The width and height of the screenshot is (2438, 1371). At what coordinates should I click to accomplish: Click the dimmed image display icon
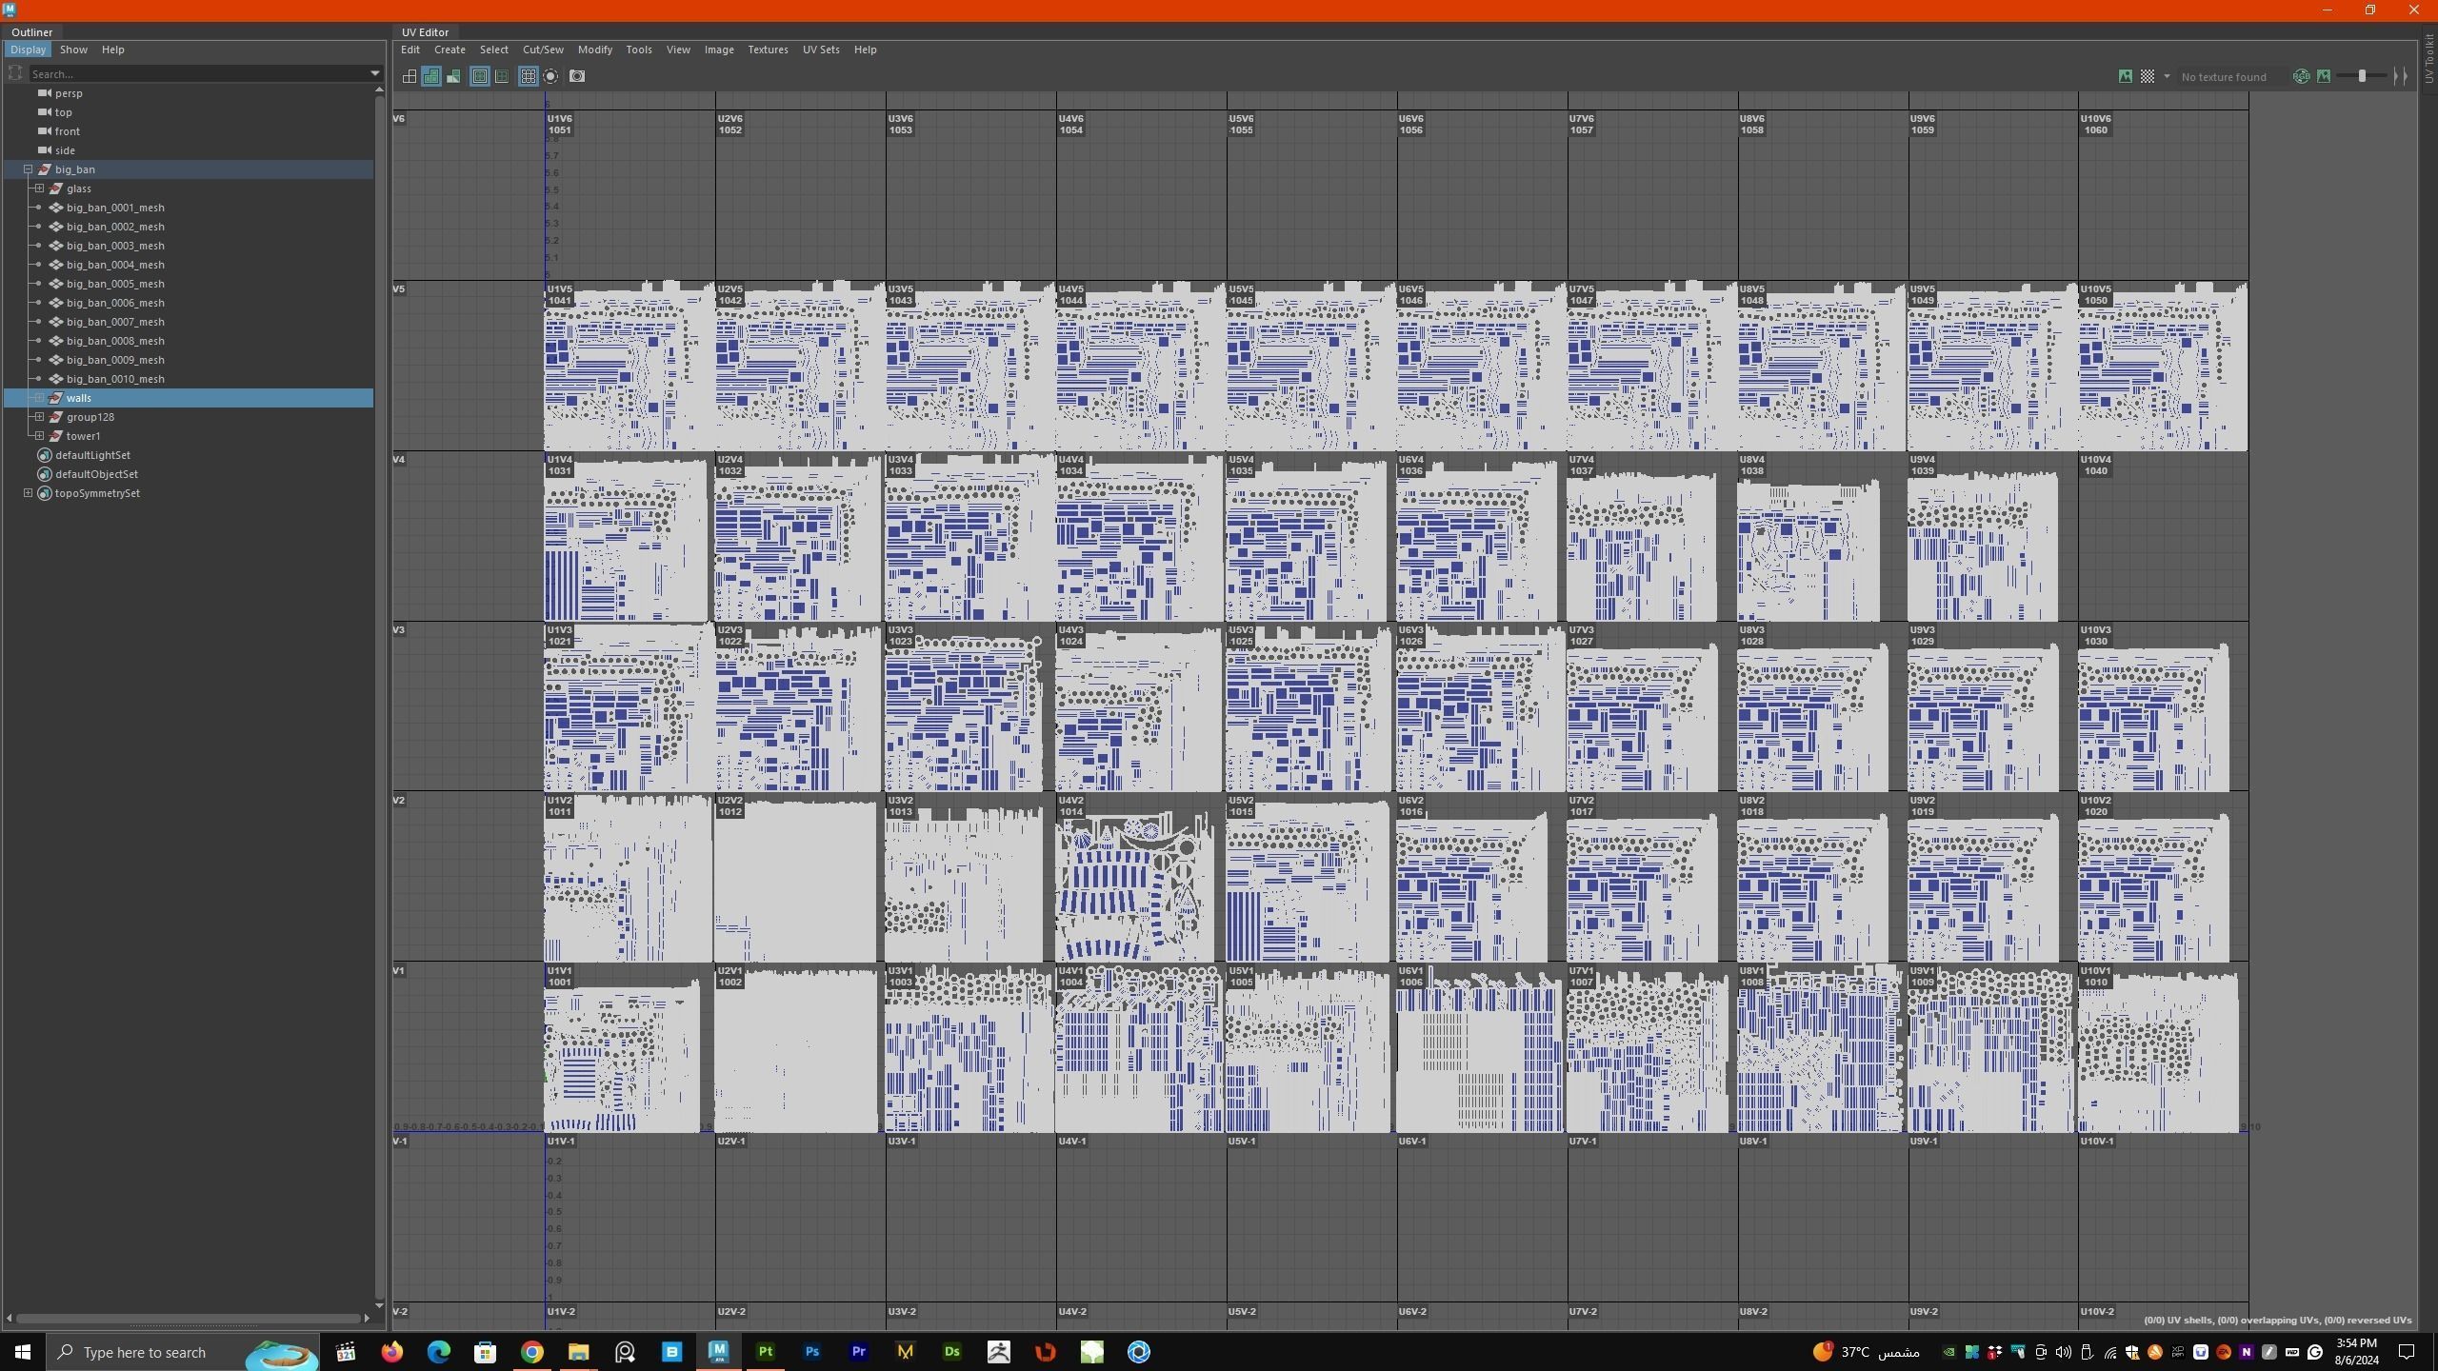pyautogui.click(x=2324, y=76)
